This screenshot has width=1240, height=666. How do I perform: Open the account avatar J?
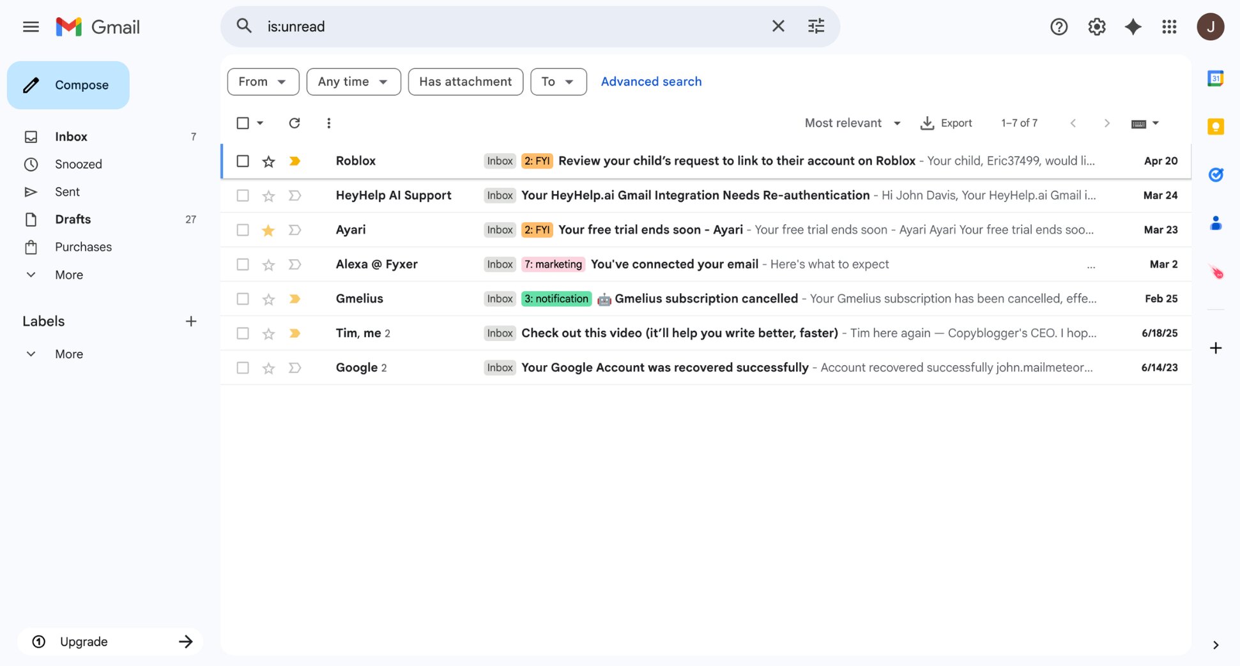pos(1210,27)
